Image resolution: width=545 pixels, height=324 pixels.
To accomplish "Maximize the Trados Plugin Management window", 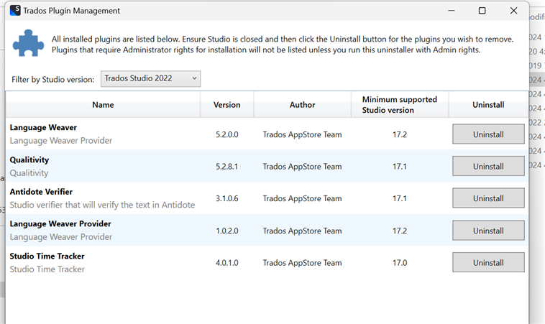I will 482,11.
